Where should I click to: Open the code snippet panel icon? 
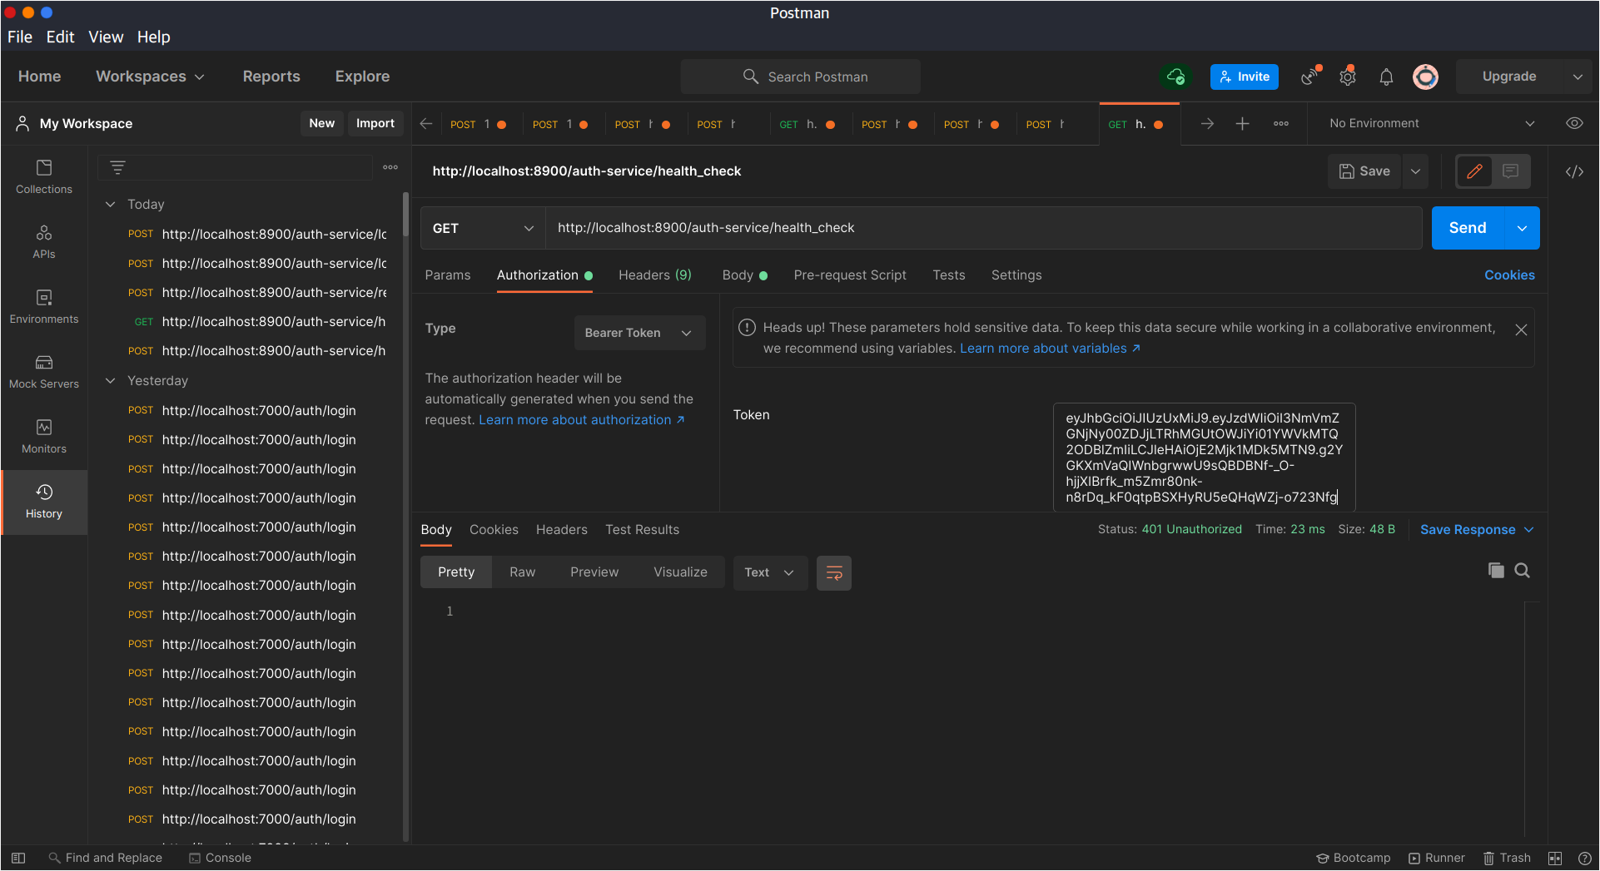1574,171
